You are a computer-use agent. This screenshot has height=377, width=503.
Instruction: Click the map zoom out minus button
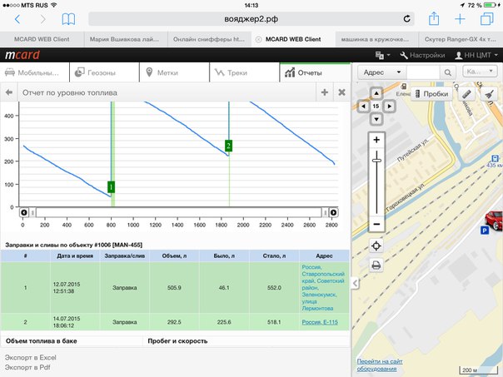[x=377, y=225]
